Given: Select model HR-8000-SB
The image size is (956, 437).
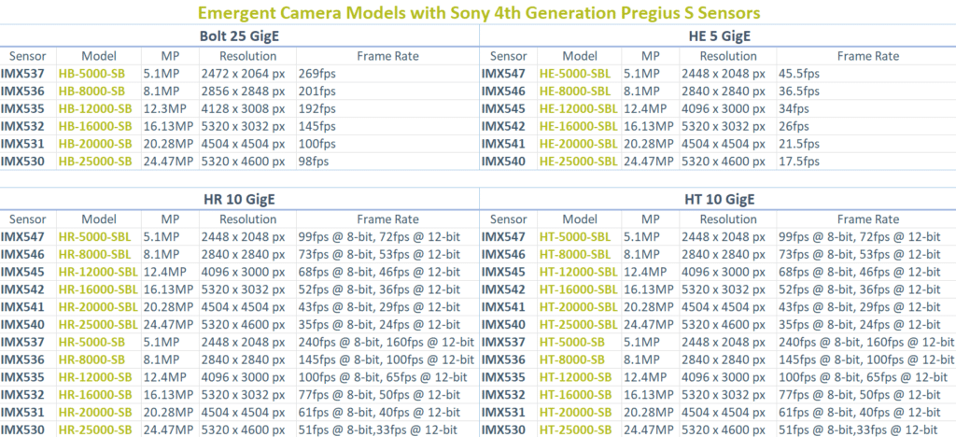Looking at the screenshot, I should point(92,359).
